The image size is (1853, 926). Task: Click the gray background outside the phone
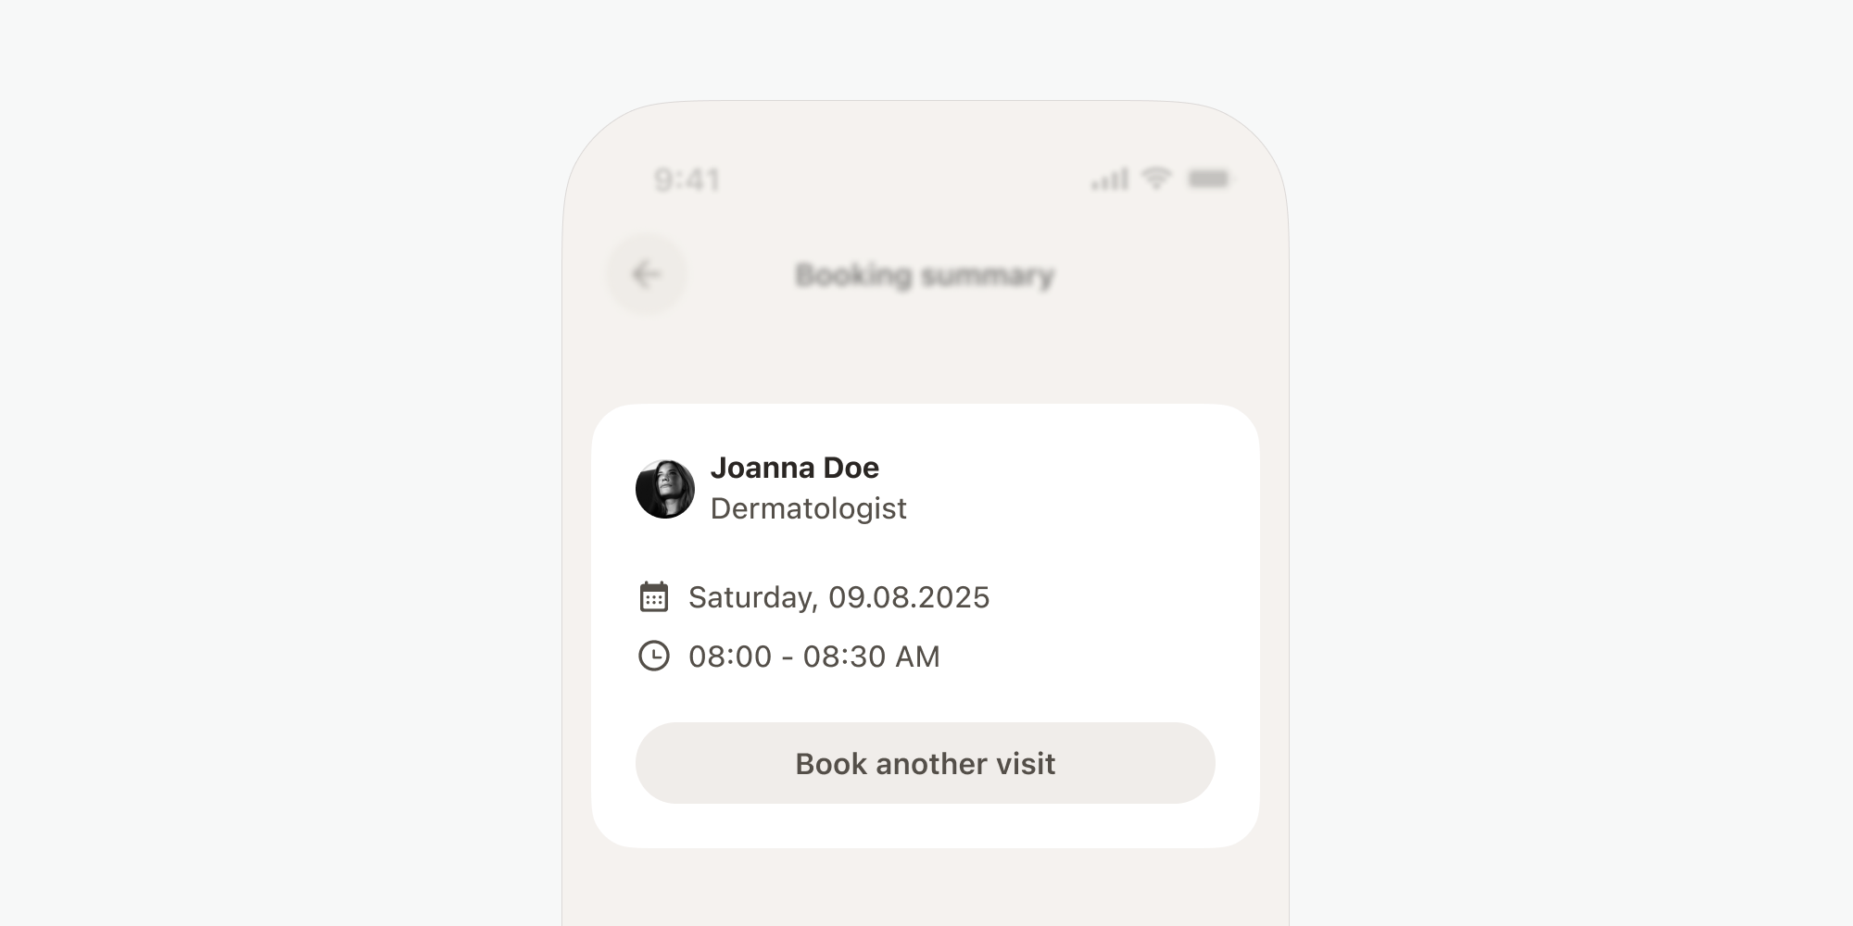(278, 463)
